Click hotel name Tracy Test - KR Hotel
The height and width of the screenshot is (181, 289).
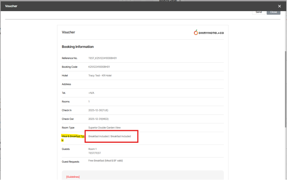[x=100, y=75]
